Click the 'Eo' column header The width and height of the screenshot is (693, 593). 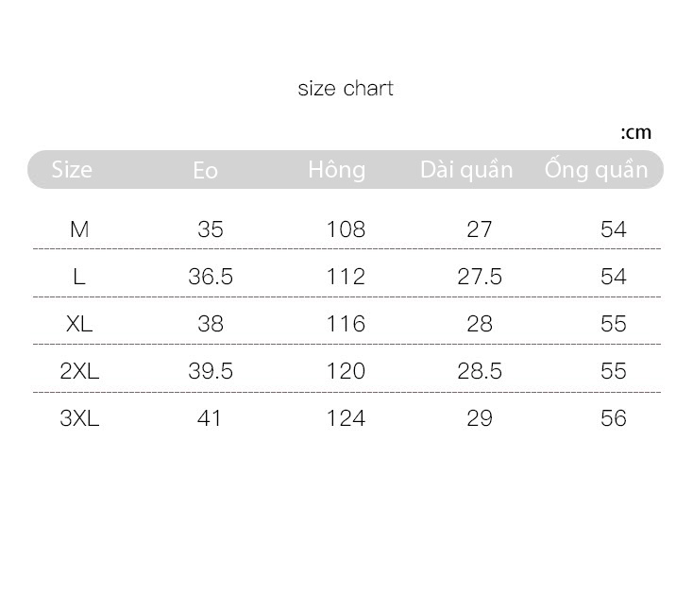(206, 171)
